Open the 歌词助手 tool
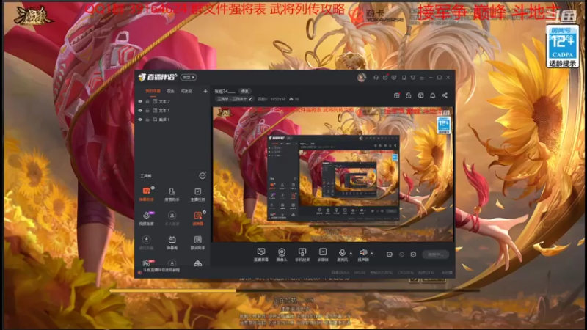Viewport: 587px width, 330px height. pyautogui.click(x=197, y=243)
